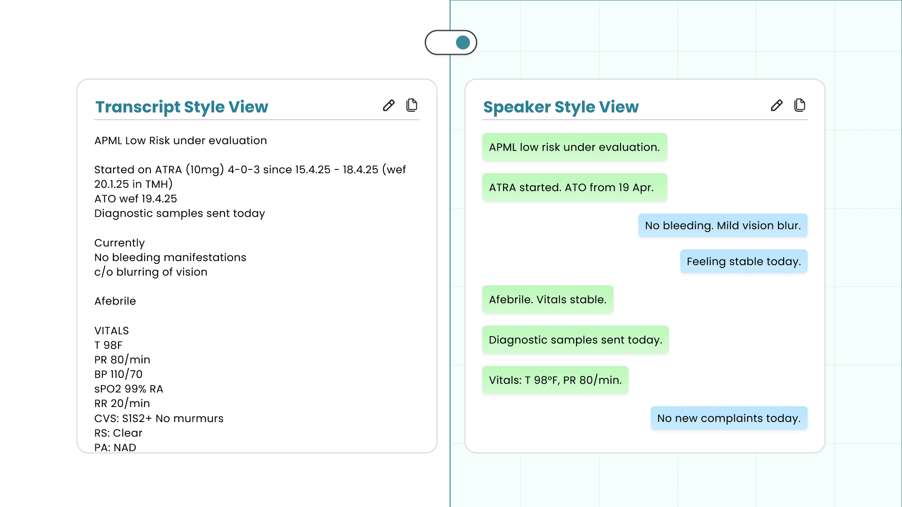The width and height of the screenshot is (902, 507).
Task: Click copy icon in Speaker Style View
Action: click(x=800, y=105)
